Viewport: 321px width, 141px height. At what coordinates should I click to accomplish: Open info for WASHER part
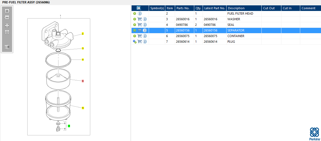(x=145, y=19)
